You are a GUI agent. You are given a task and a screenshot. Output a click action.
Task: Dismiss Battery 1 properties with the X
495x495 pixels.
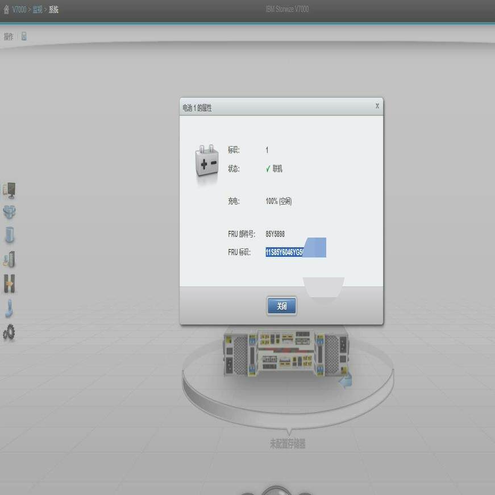tap(376, 106)
